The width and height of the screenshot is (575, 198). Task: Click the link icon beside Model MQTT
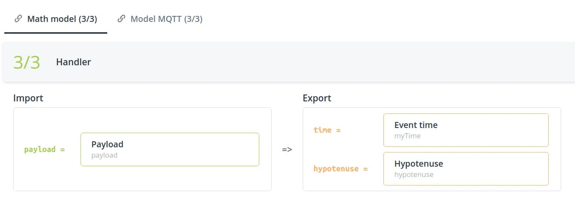coord(121,19)
